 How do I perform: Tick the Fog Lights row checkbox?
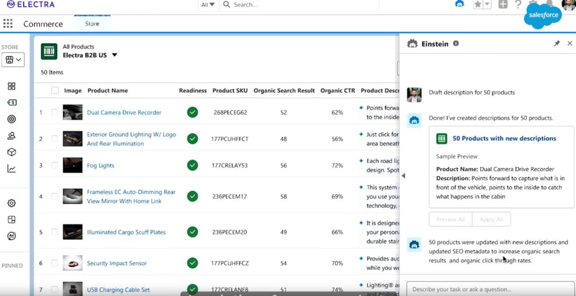pyautogui.click(x=55, y=165)
